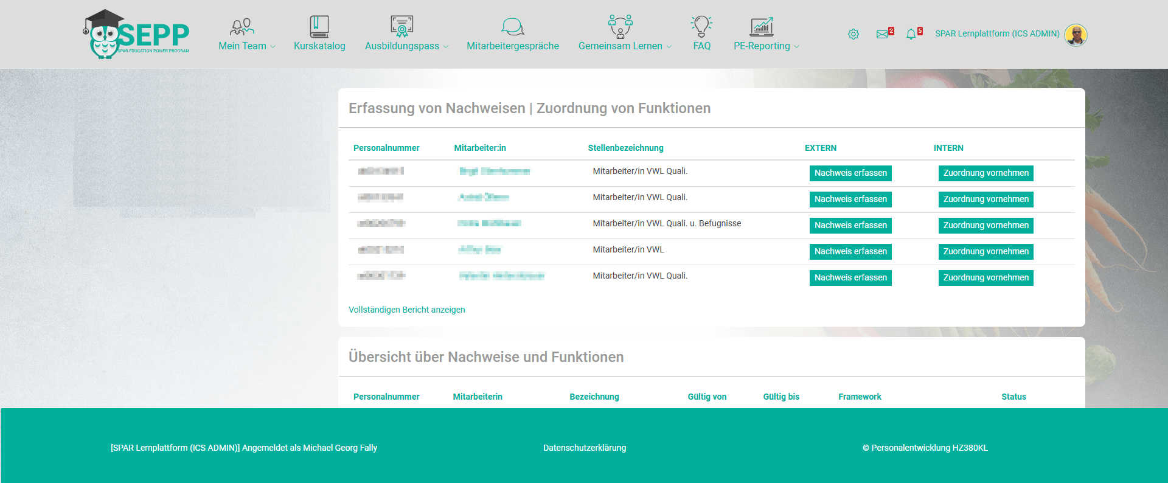The height and width of the screenshot is (483, 1168).
Task: Click the SEPP owl logo
Action: click(x=136, y=35)
